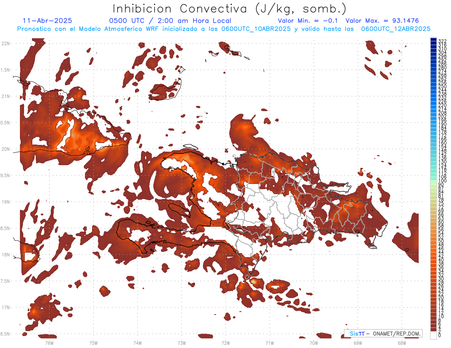Click the '17N' latitude axis label
Image resolution: width=451 pixels, height=348 pixels.
point(6,307)
